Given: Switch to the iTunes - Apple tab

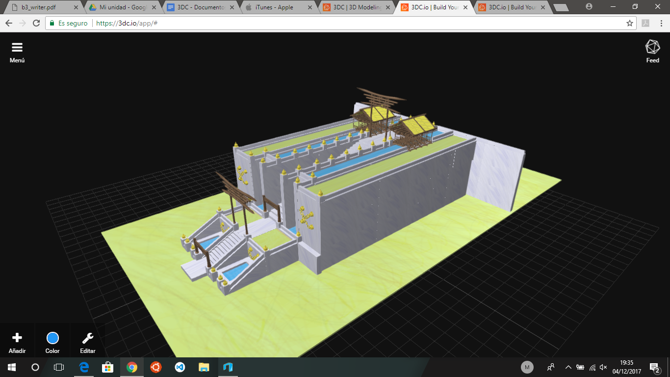Looking at the screenshot, I should 274,7.
